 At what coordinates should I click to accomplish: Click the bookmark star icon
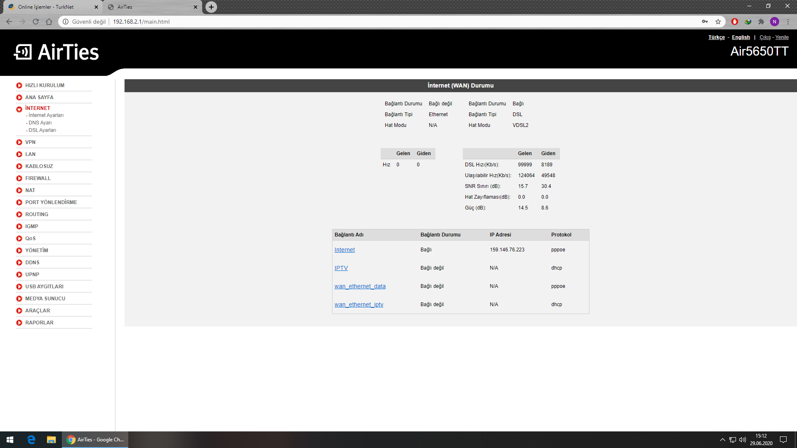coord(718,22)
